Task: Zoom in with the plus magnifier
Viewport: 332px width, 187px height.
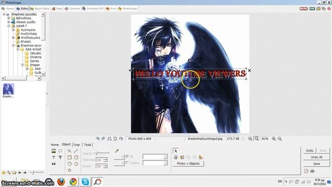Action: tap(273, 139)
